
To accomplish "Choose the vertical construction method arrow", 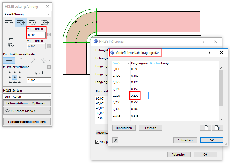I will tap(21, 60).
